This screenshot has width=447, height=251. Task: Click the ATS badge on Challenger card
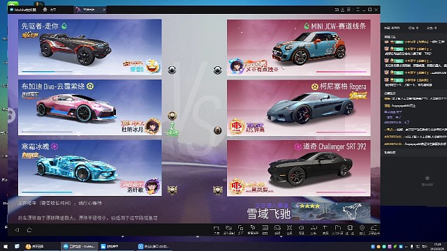[x=237, y=187]
